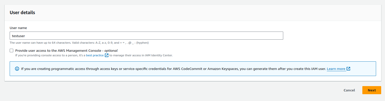Click the external link icon after Learn more

348,69
